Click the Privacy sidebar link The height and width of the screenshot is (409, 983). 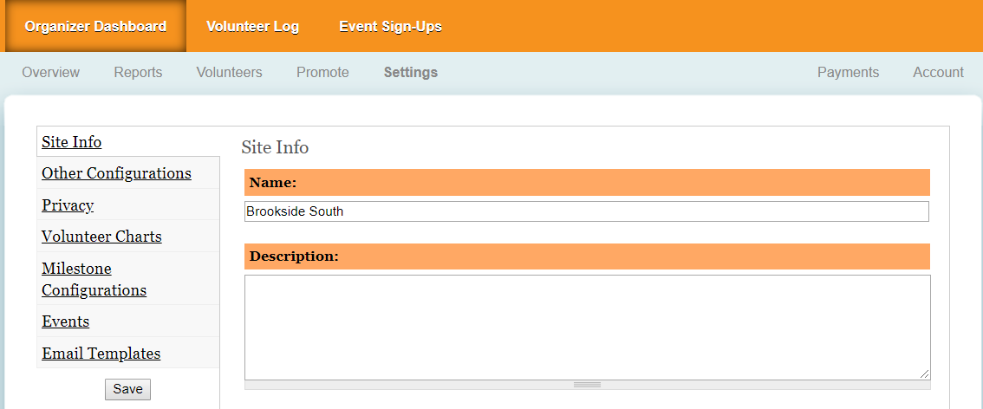click(x=68, y=205)
